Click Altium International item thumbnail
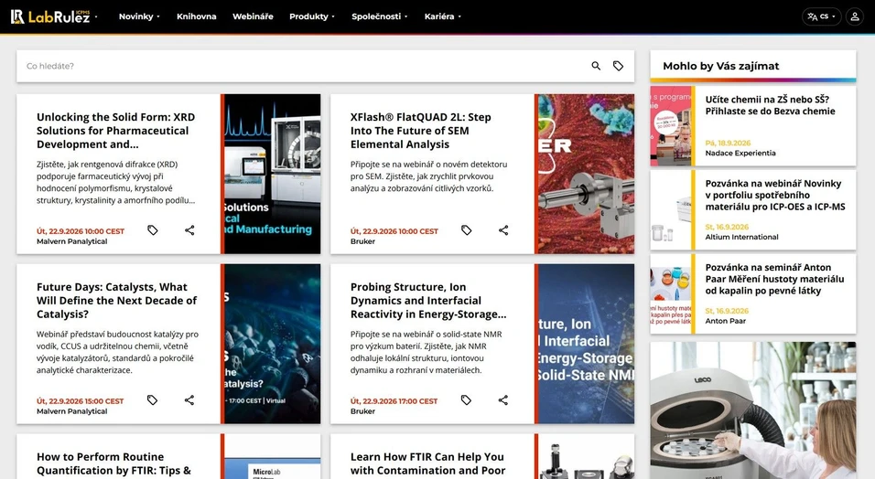Image resolution: width=875 pixels, height=479 pixels. click(671, 209)
